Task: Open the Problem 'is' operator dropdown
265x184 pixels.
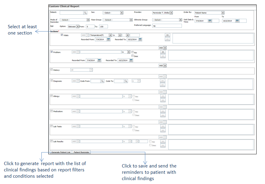Action: point(126,52)
